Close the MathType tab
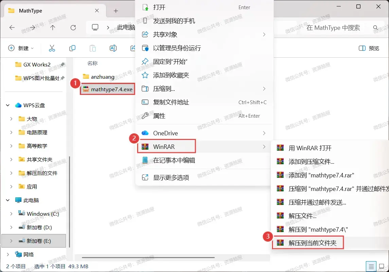Image resolution: width=389 pixels, height=272 pixels. pos(97,11)
